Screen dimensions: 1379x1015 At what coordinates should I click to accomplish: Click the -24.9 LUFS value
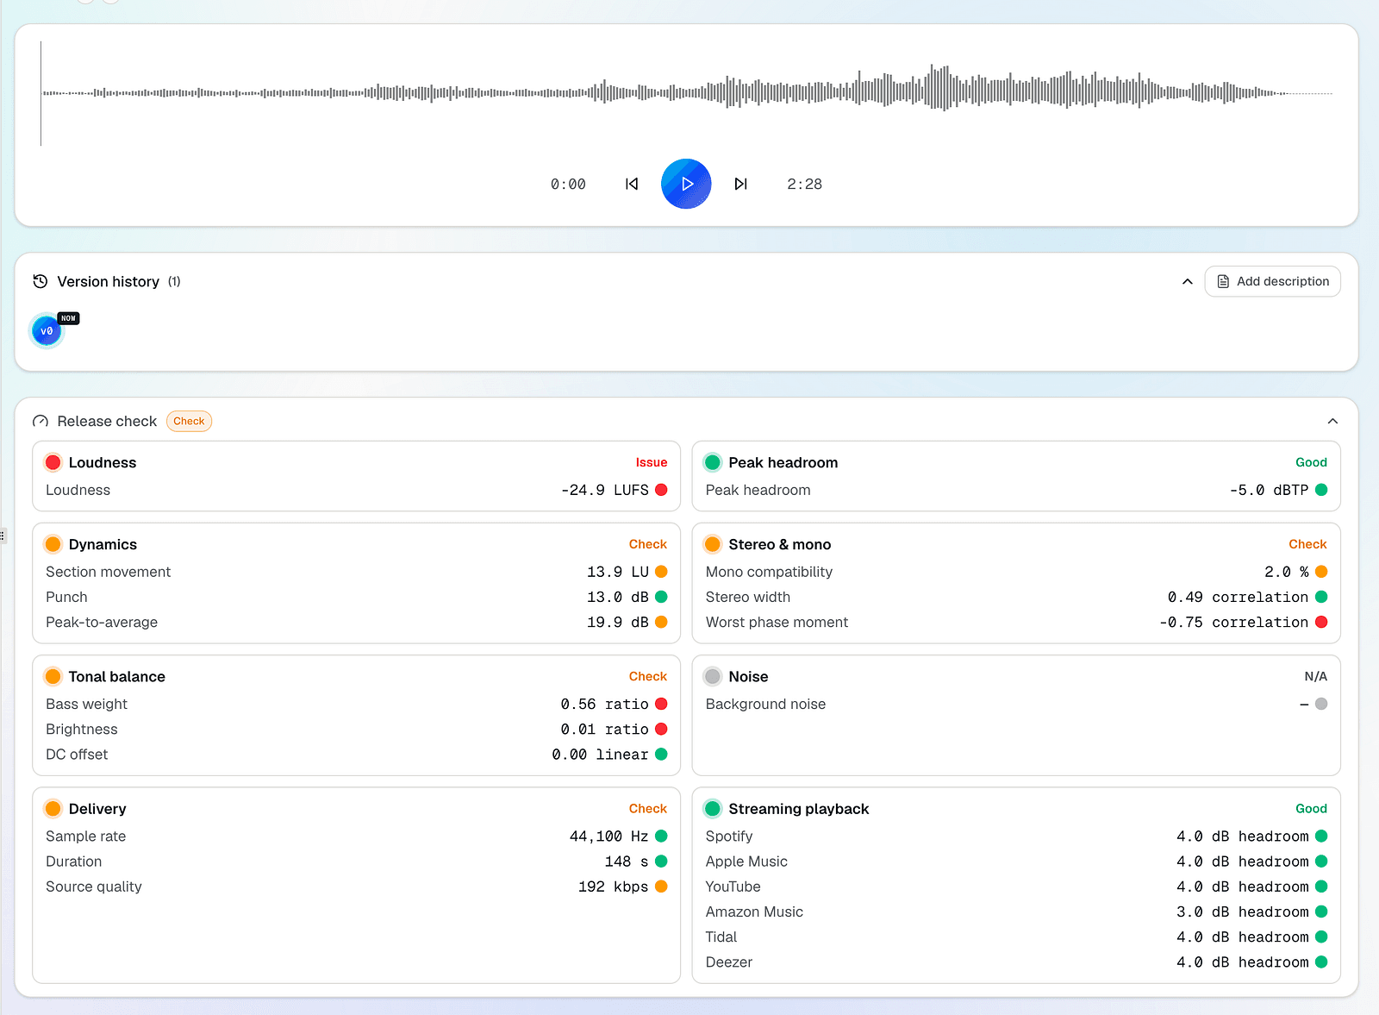pos(605,490)
